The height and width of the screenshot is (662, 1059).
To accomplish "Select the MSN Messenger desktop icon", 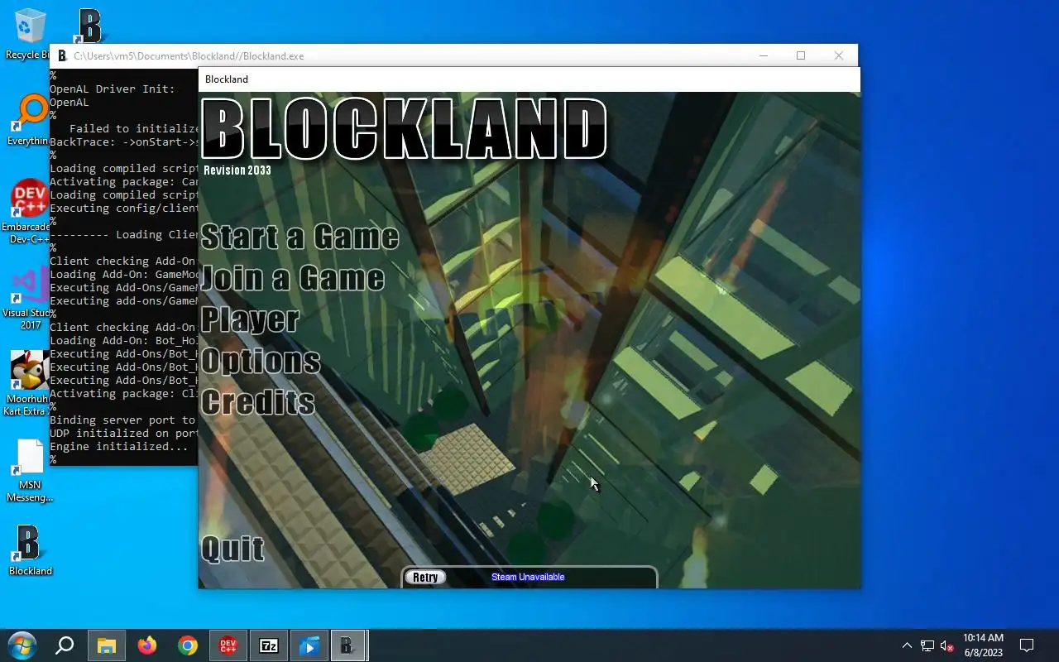I will pos(30,471).
